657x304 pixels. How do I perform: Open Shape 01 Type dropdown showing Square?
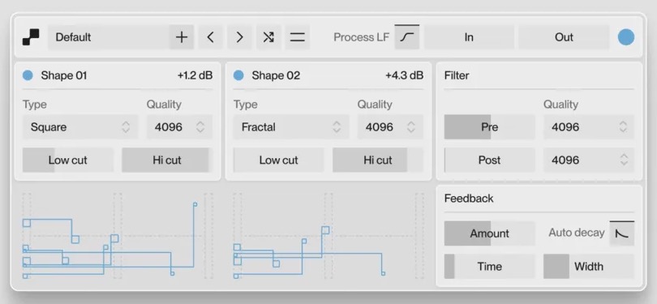[x=80, y=127]
